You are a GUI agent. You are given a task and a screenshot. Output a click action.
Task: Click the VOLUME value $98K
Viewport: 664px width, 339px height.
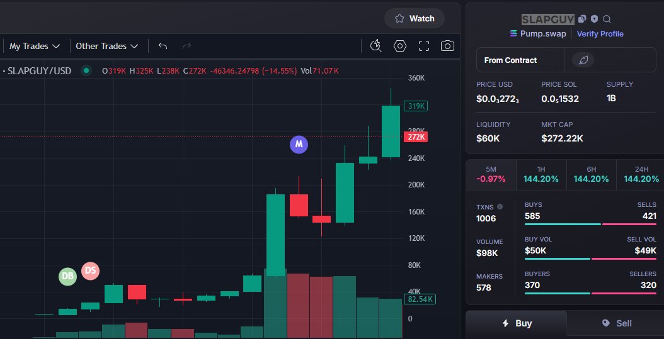(487, 253)
